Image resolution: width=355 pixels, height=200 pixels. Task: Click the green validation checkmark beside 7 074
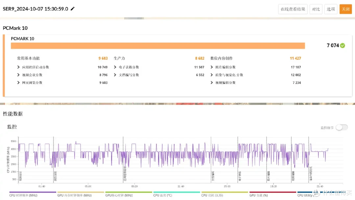[x=343, y=45]
